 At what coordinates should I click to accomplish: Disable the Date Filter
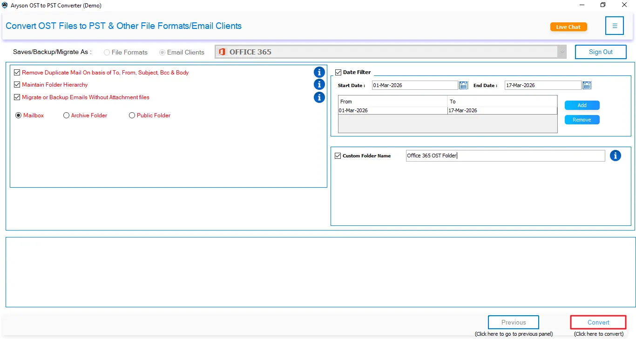pos(338,72)
